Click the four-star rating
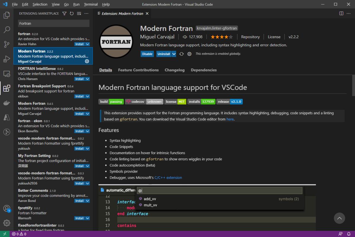 tap(222, 37)
